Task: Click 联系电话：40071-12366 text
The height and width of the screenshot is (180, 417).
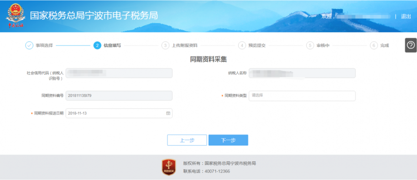Action: pyautogui.click(x=206, y=171)
